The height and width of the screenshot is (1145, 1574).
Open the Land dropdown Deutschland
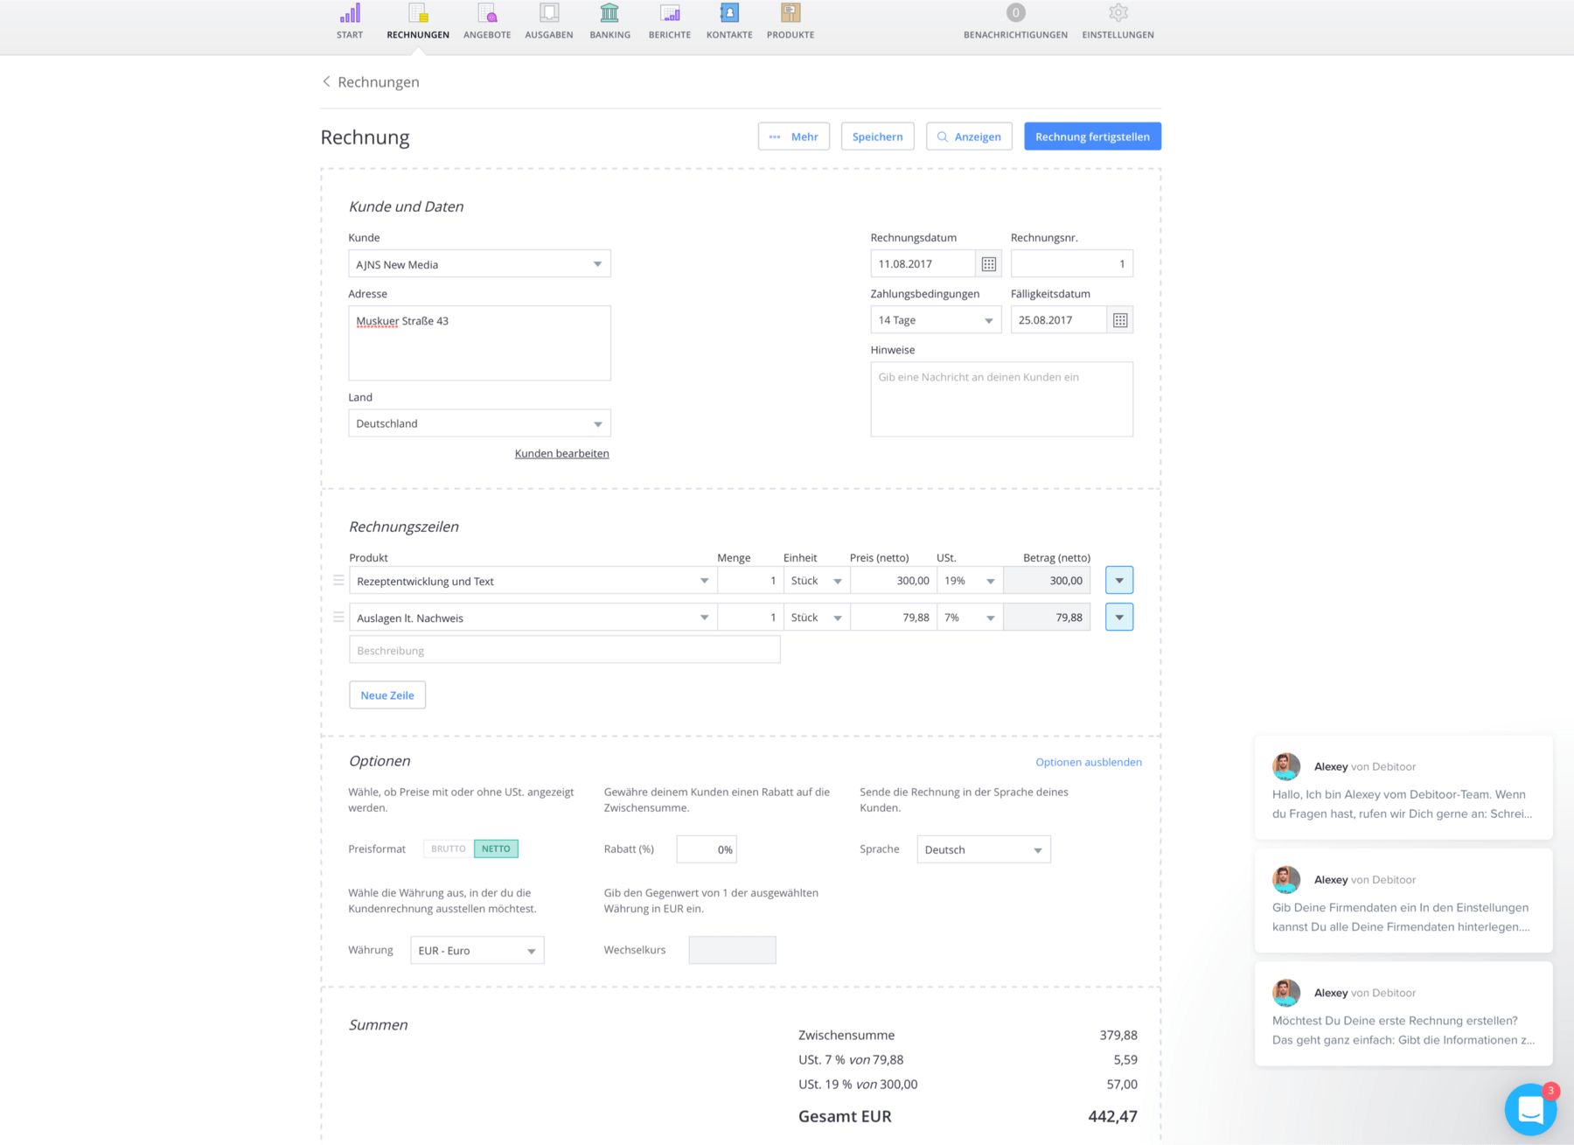(x=479, y=423)
